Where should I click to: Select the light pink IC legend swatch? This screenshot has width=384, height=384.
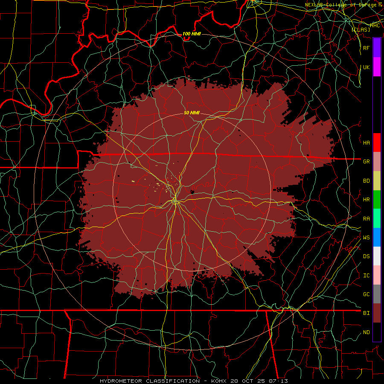(x=377, y=275)
